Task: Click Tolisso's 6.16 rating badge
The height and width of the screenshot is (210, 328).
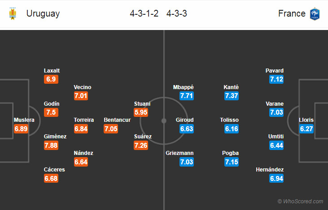Action: pyautogui.click(x=232, y=129)
